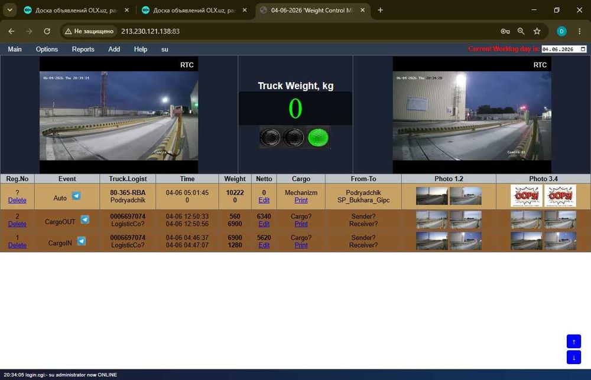Click the Netto column header
Viewport: 591px width, 380px height.
(264, 179)
